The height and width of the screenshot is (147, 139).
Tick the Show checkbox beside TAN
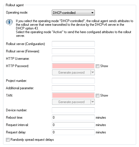point(97,95)
